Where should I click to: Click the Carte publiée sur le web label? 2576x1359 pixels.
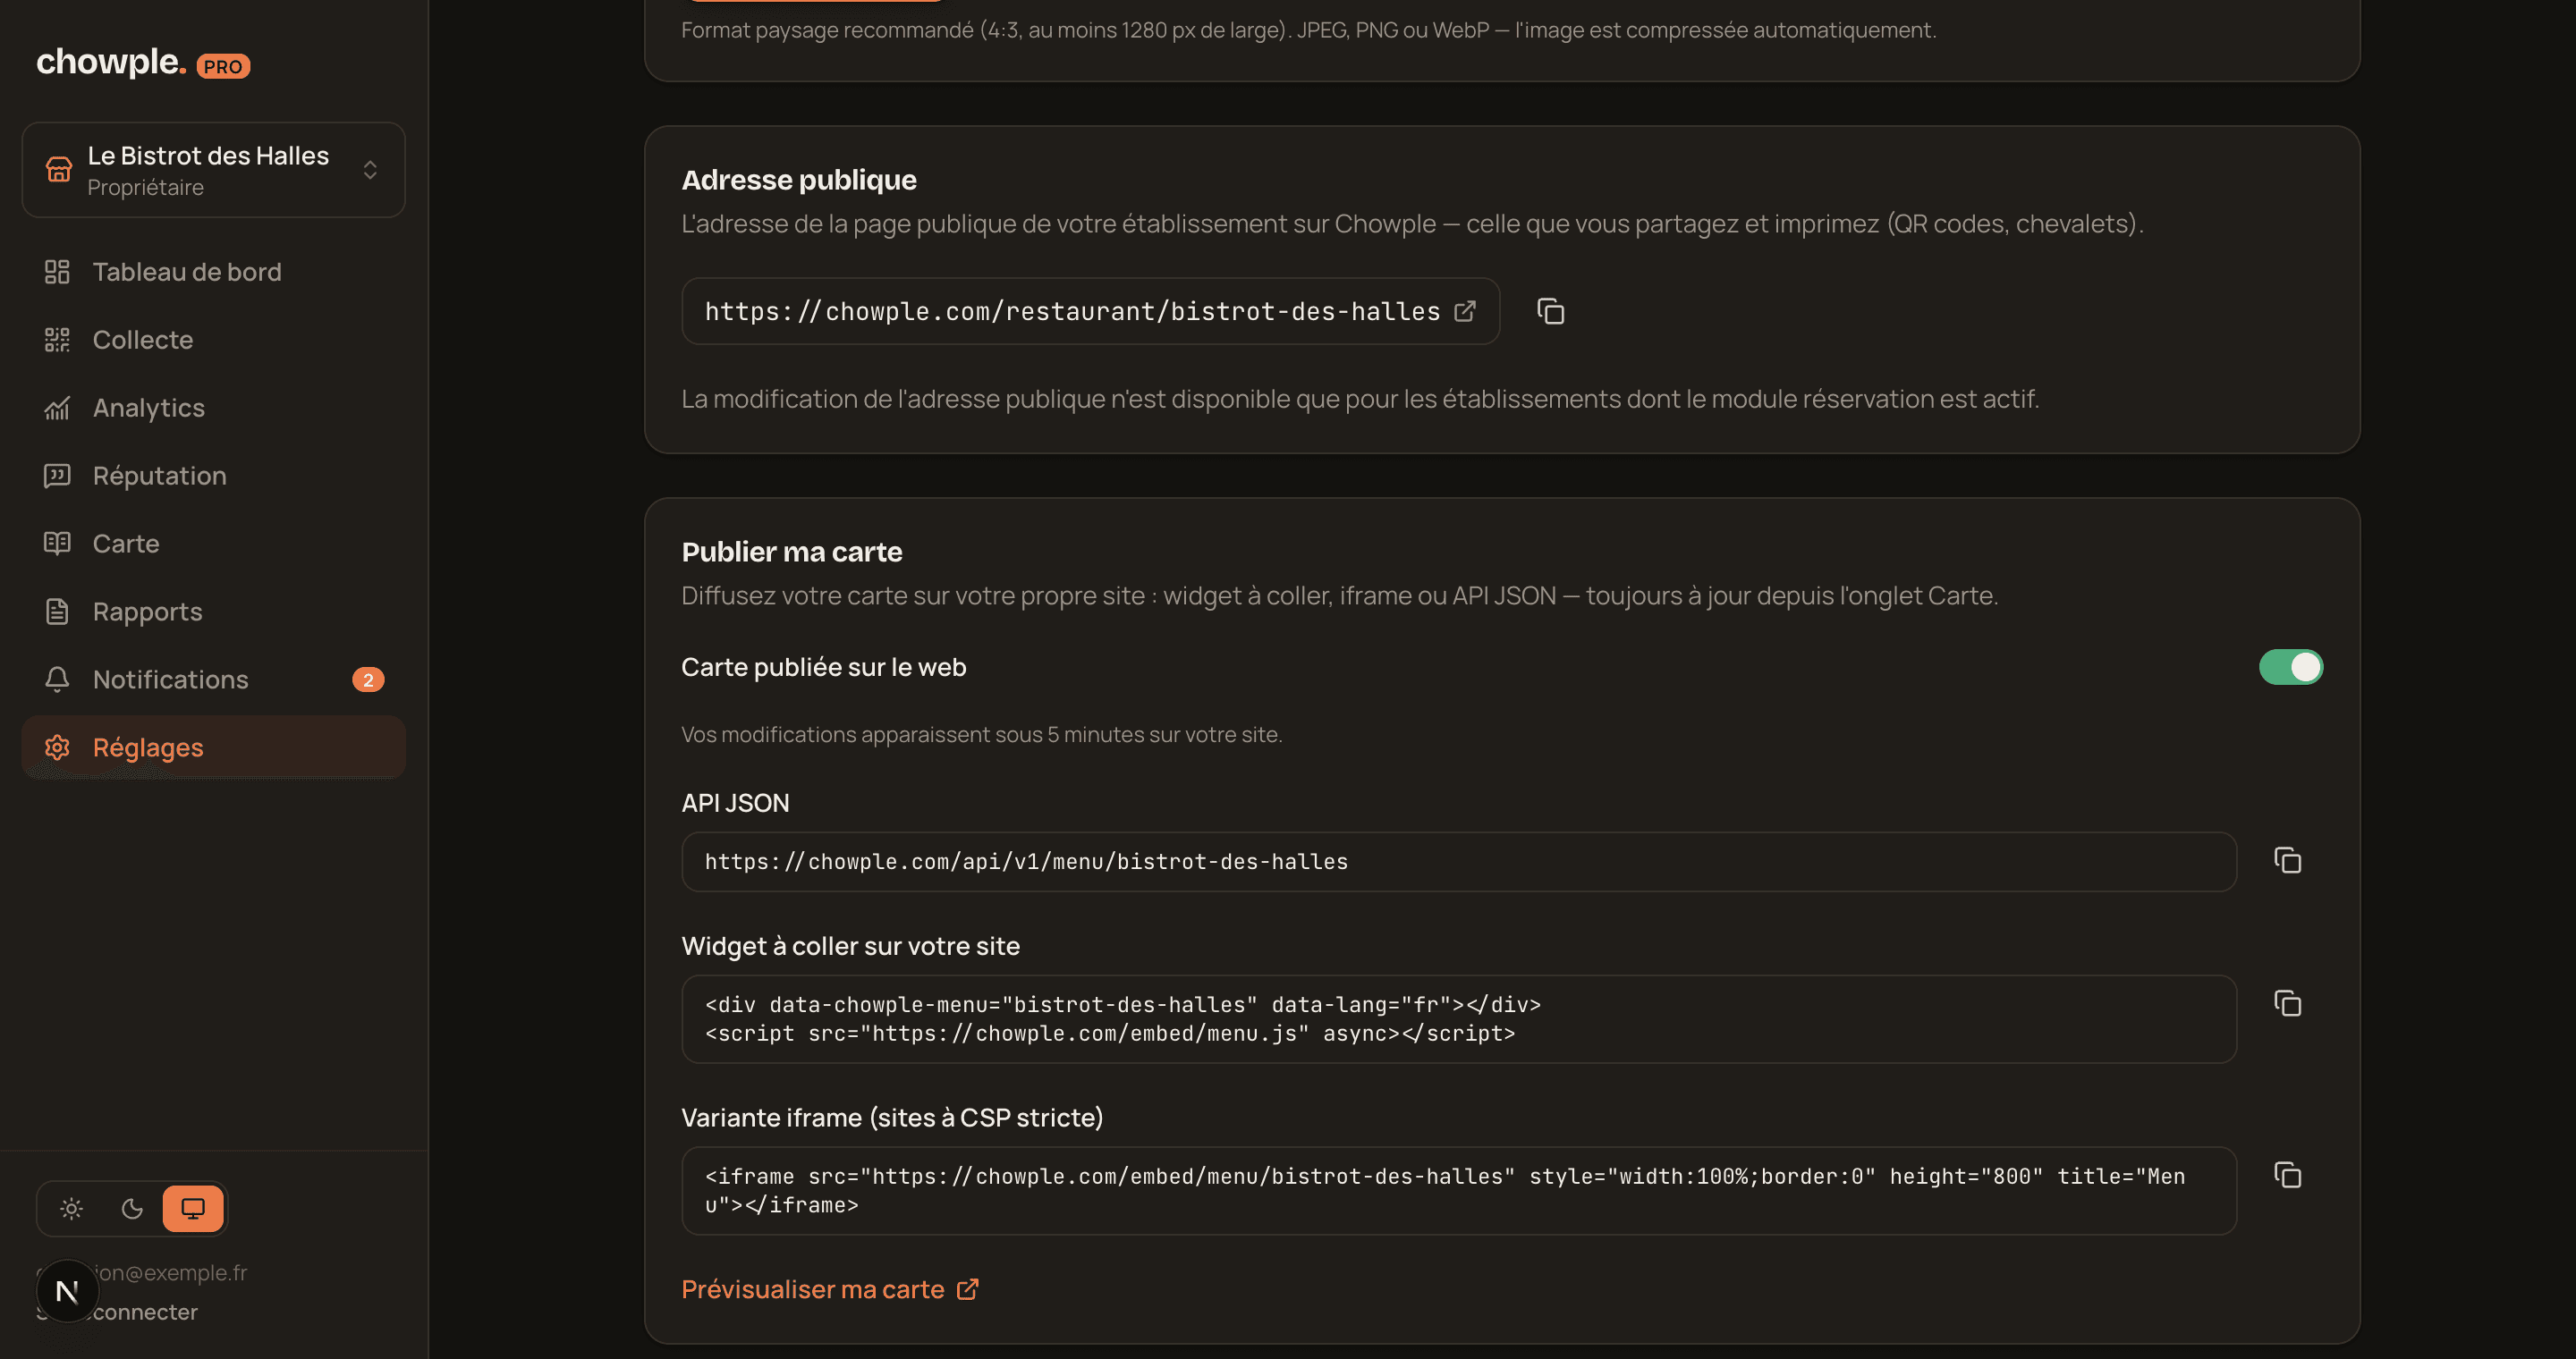click(824, 668)
